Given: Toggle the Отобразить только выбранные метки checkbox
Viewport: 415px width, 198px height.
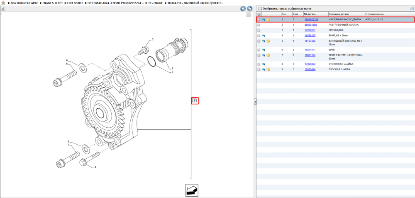Looking at the screenshot, I should point(260,9).
